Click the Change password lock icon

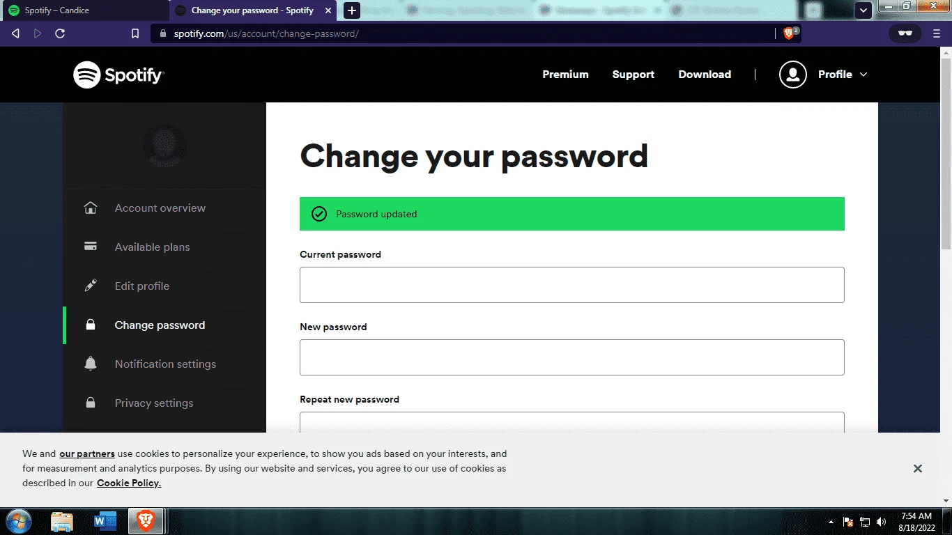pos(90,325)
